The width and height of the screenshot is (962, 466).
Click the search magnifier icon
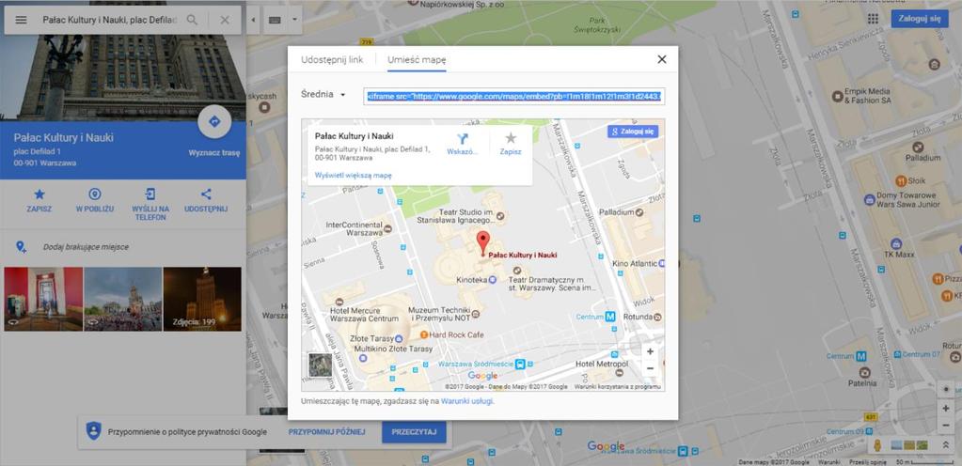coord(192,20)
